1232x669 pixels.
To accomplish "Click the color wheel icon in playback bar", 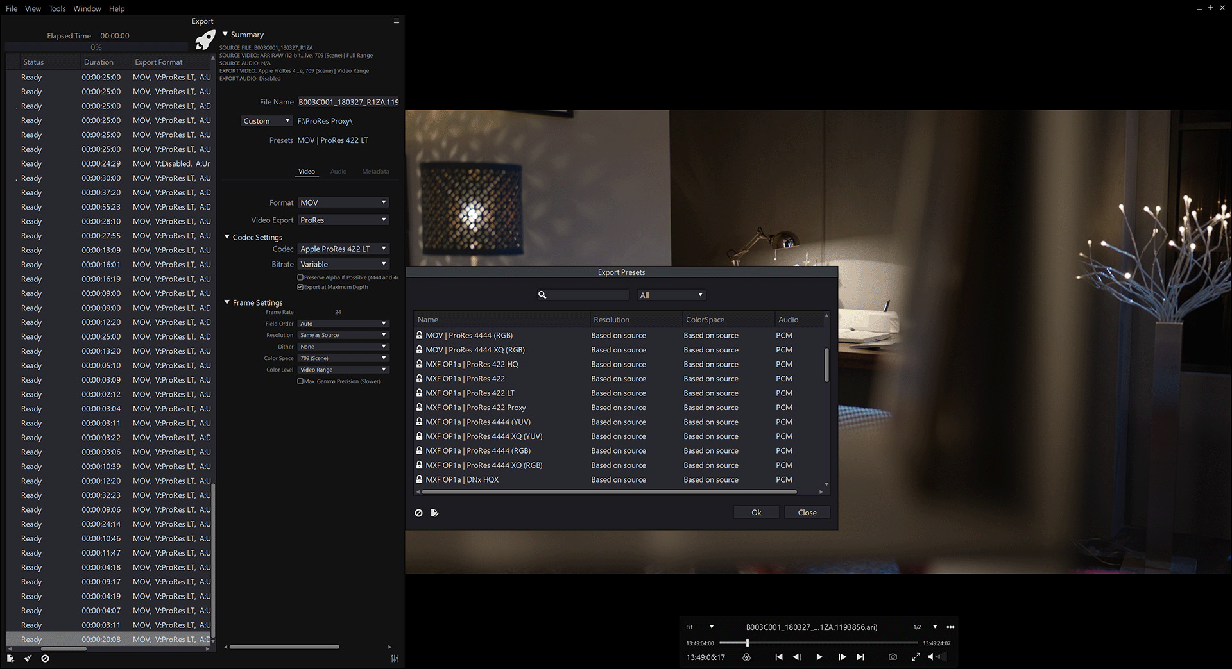I will click(x=746, y=657).
